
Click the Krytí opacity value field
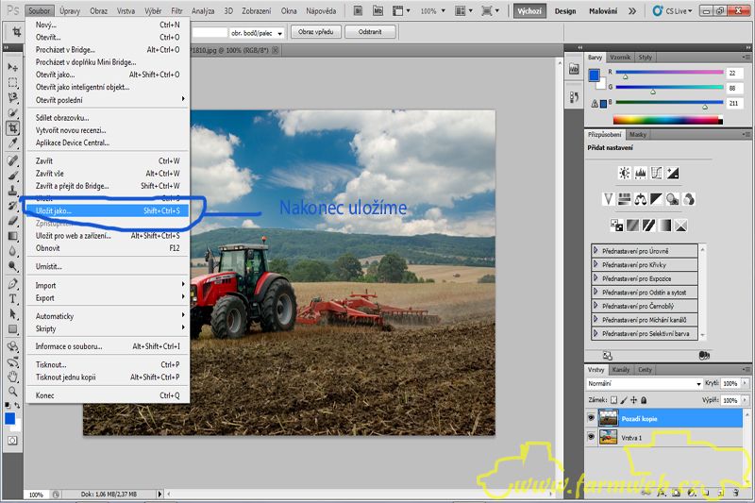730,384
